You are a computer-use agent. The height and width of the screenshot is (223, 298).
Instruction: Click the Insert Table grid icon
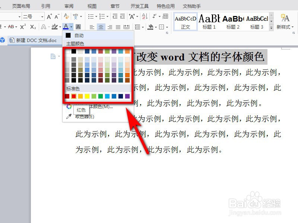point(166,16)
